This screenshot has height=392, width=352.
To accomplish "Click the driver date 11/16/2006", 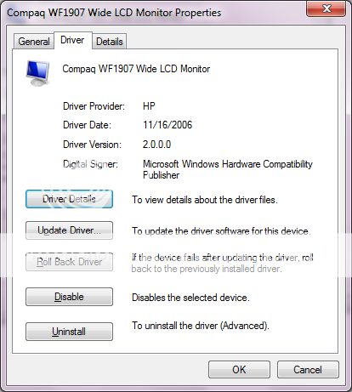I will 167,125.
